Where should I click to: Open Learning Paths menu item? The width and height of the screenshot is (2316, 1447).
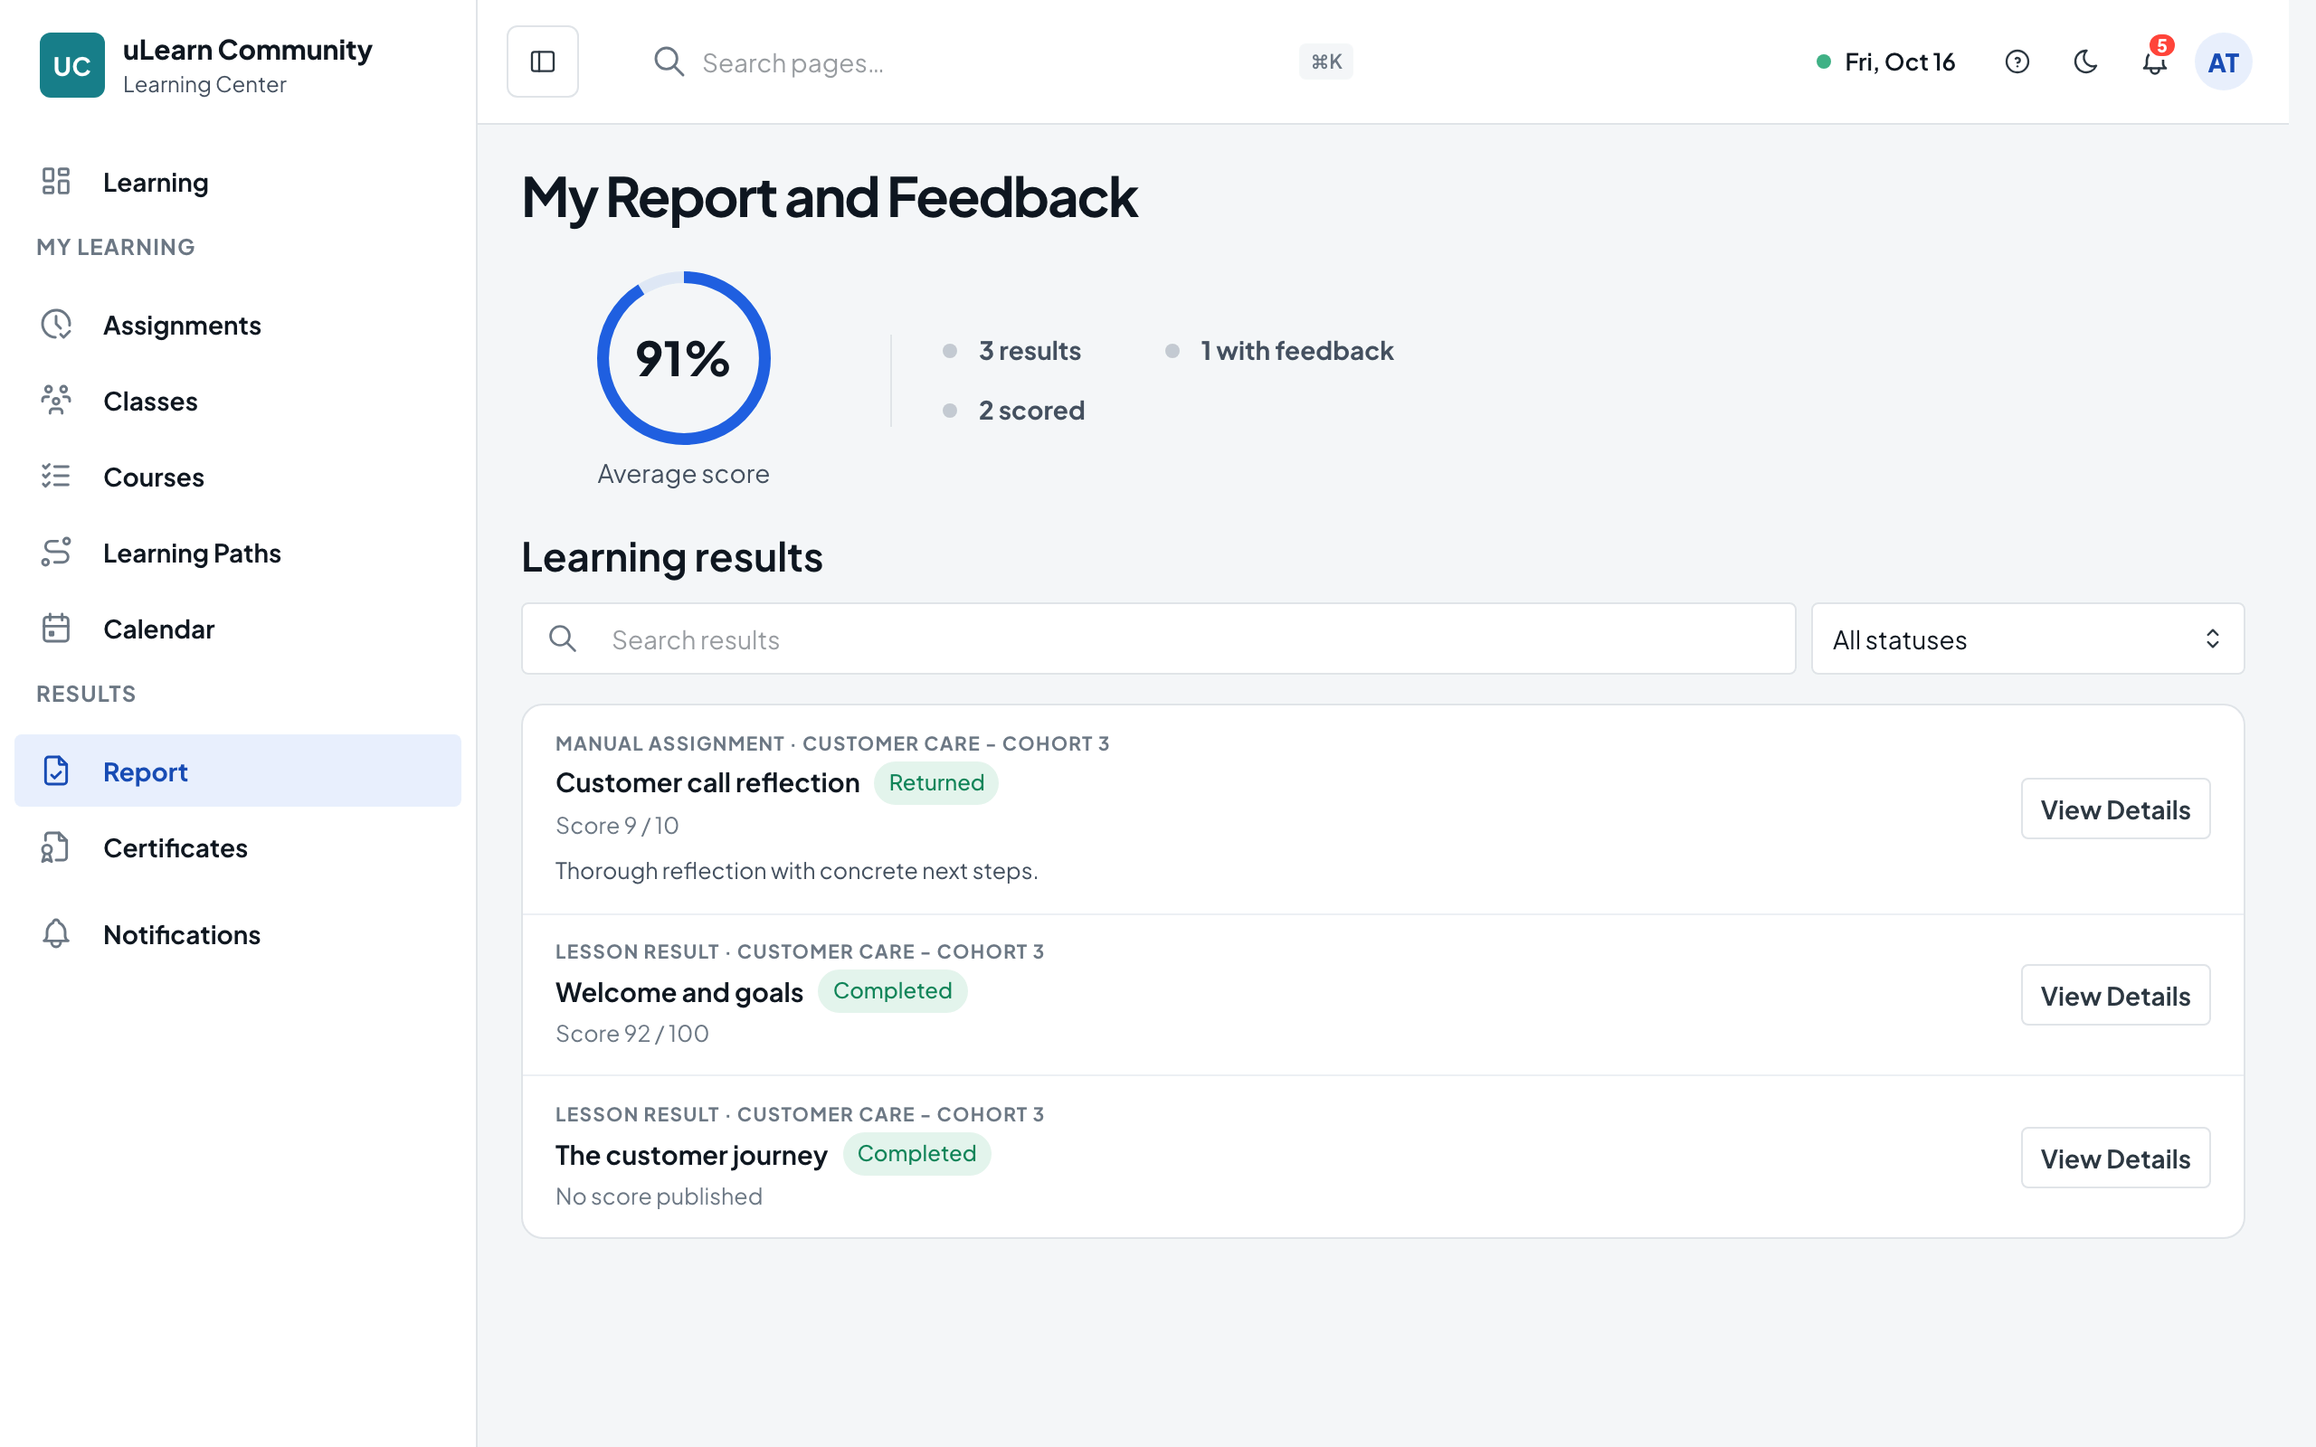[237, 553]
